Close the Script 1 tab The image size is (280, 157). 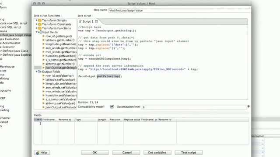coord(96,21)
